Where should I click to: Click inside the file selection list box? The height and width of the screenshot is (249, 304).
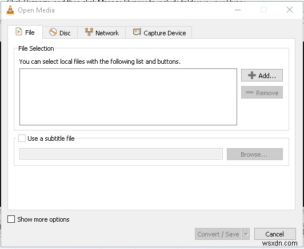(128, 97)
